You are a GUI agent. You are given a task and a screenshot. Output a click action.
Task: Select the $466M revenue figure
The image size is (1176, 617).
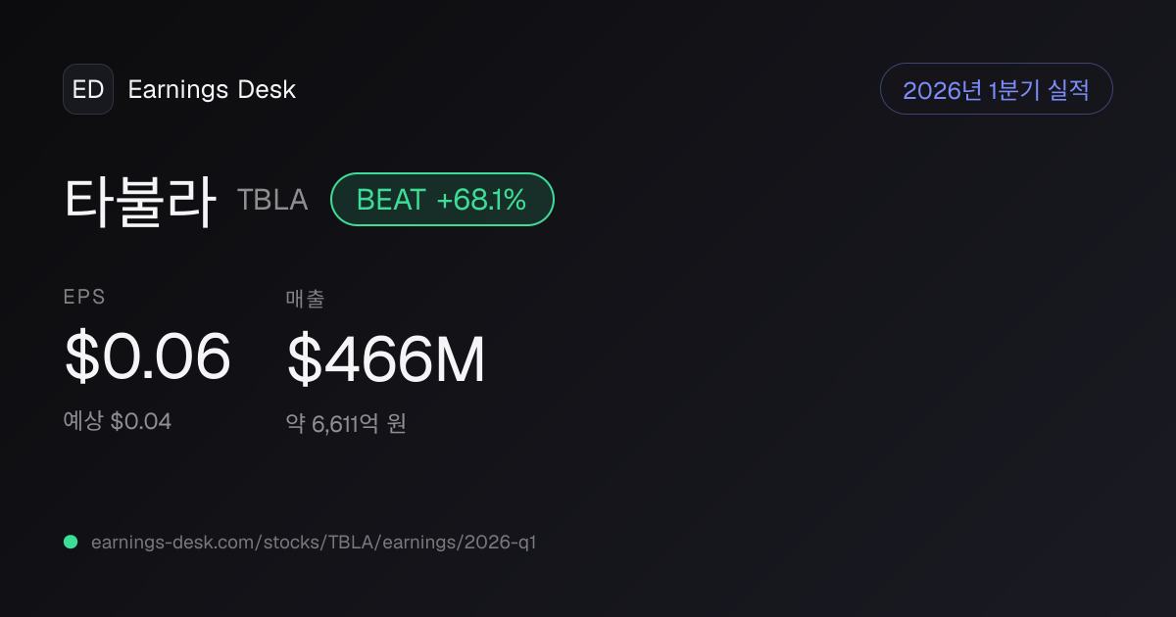point(385,358)
